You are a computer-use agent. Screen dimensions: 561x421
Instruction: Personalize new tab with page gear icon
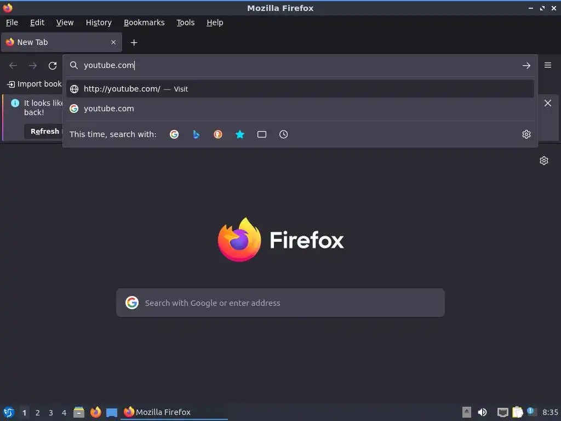point(544,161)
